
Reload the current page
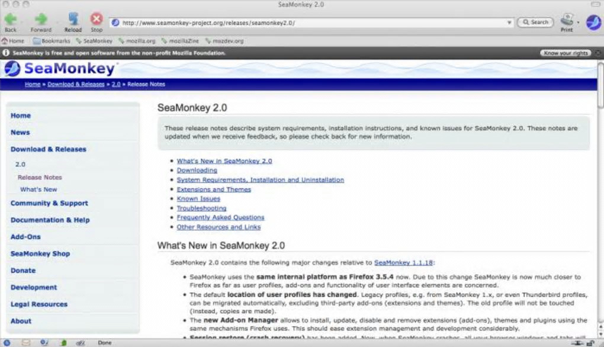(x=73, y=22)
